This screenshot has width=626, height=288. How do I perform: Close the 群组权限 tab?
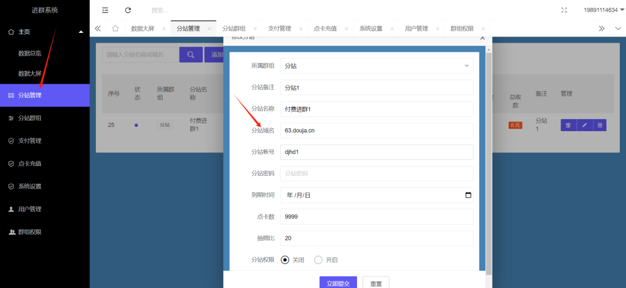pos(483,29)
